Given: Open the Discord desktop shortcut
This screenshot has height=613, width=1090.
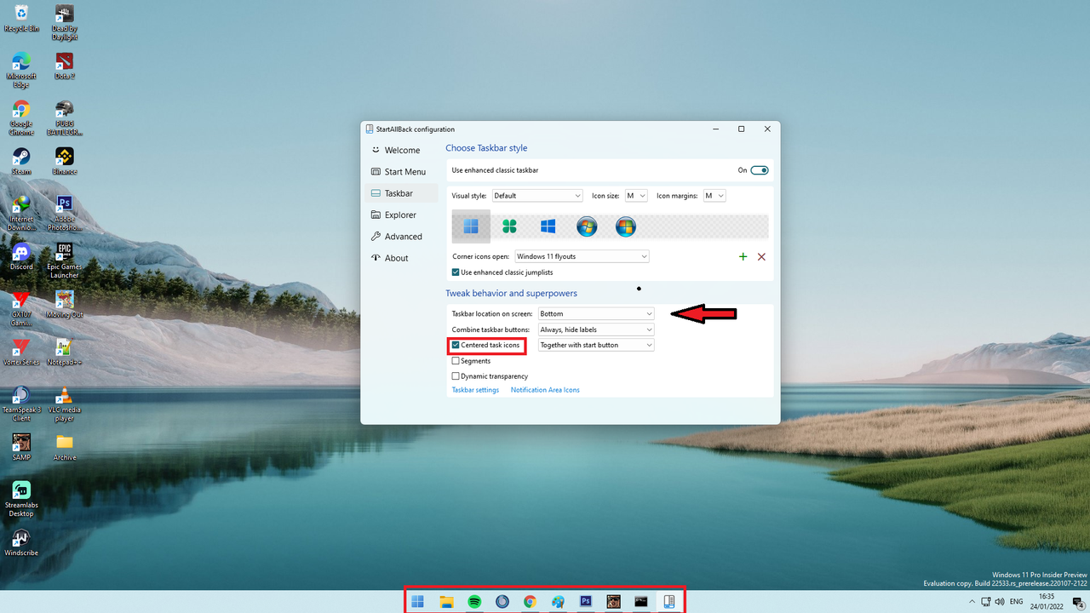Looking at the screenshot, I should click(21, 256).
